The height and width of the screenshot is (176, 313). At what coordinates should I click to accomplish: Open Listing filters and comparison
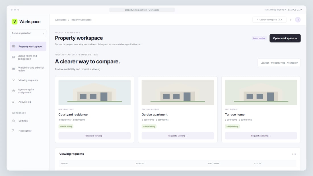click(28, 57)
